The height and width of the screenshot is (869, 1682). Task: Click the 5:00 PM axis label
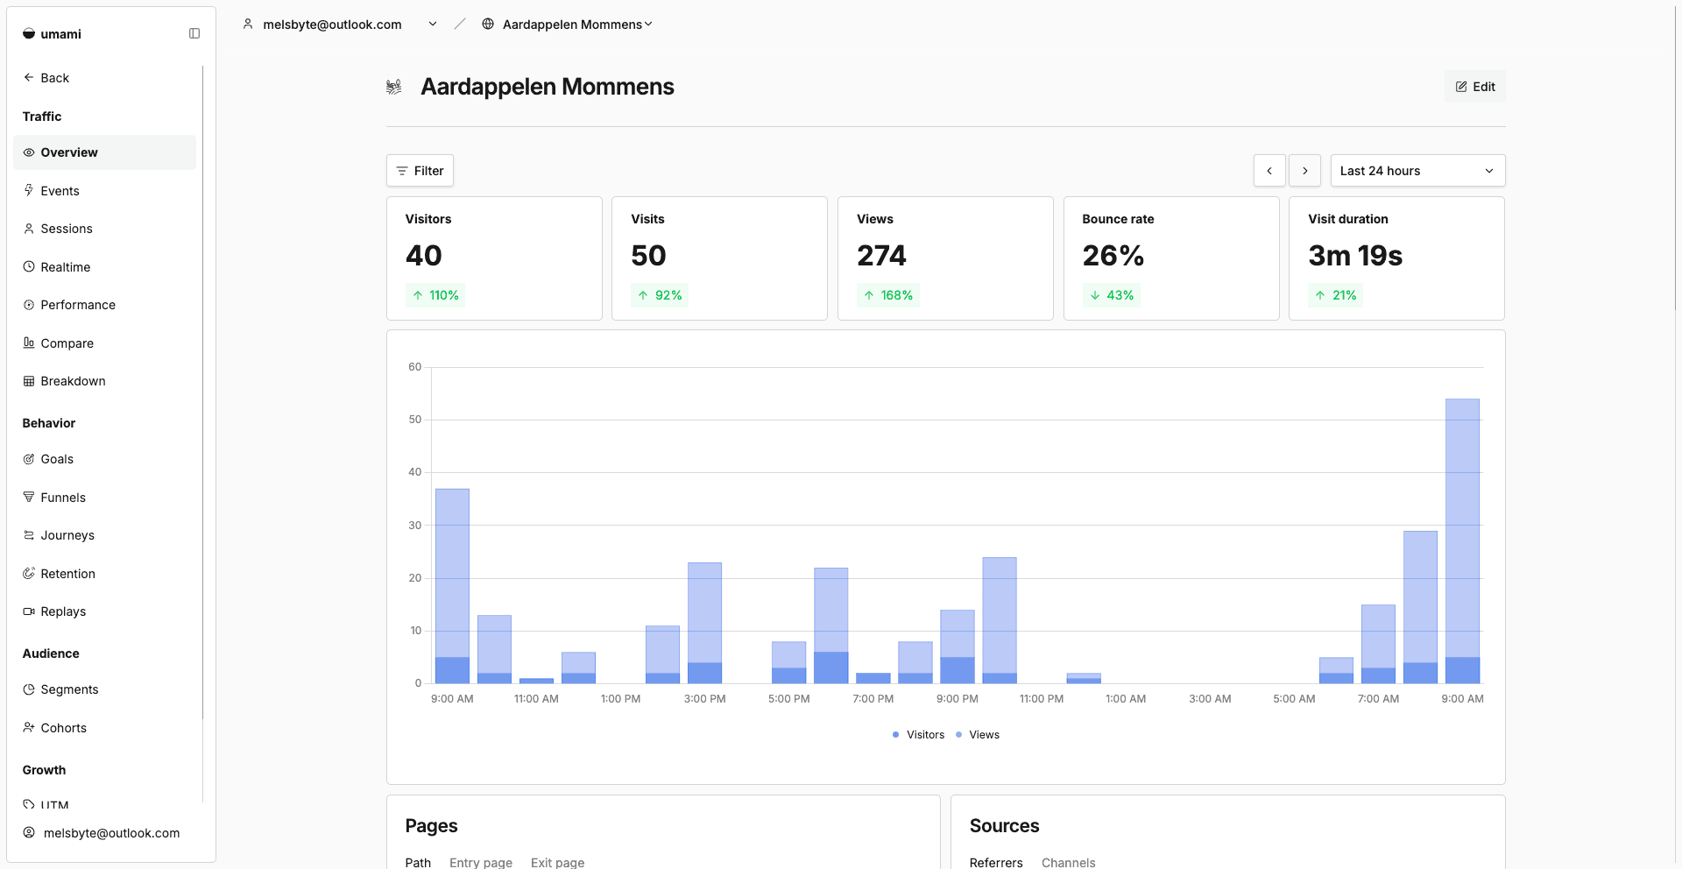788,699
